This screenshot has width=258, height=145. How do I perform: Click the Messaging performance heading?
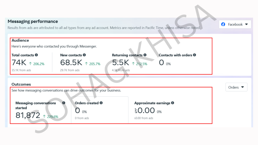pyautogui.click(x=33, y=21)
